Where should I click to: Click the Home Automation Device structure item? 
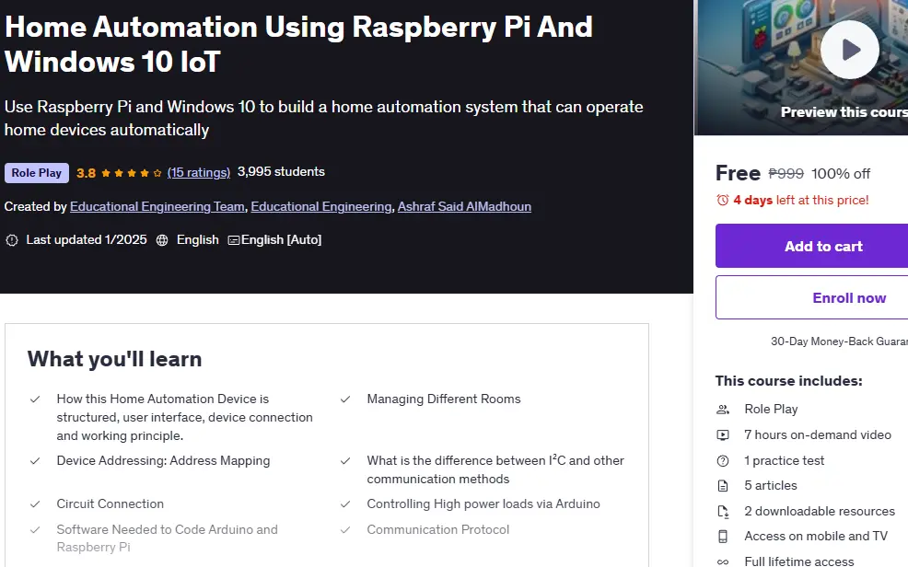185,417
